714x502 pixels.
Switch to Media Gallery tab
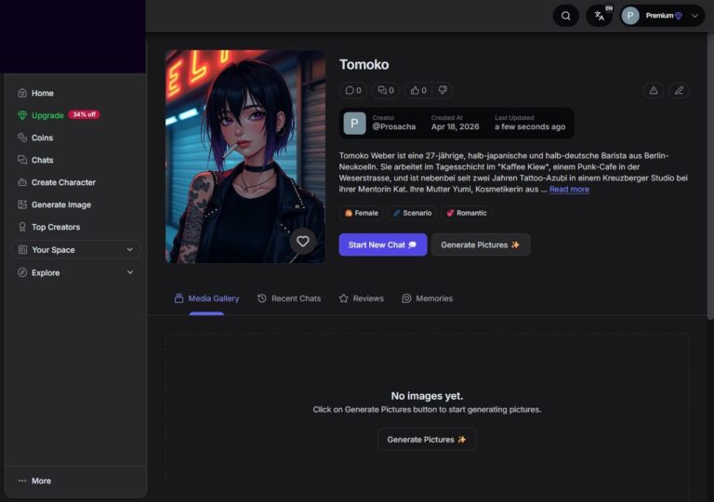pos(206,298)
